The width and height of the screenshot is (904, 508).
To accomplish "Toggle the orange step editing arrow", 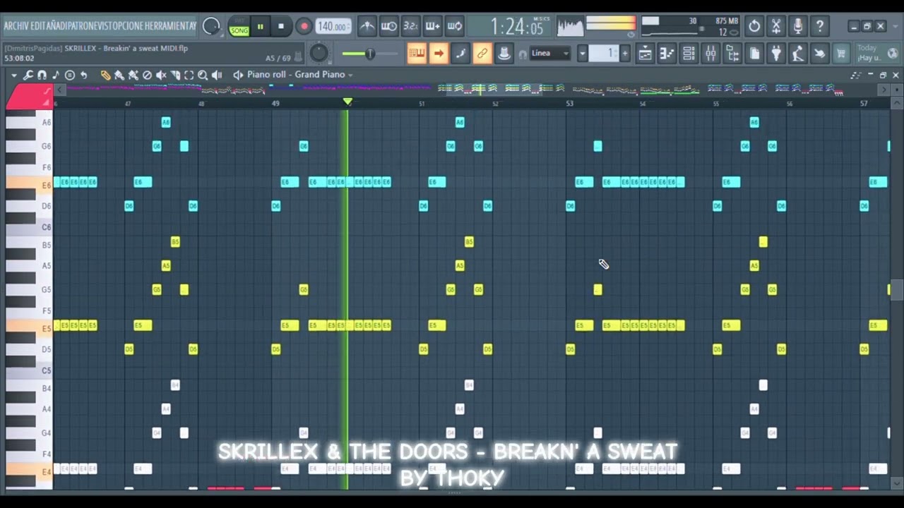I will [439, 53].
